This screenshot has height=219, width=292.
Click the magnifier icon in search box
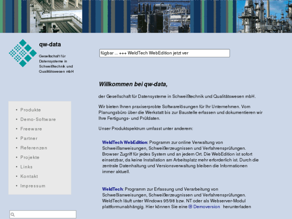[13, 215]
